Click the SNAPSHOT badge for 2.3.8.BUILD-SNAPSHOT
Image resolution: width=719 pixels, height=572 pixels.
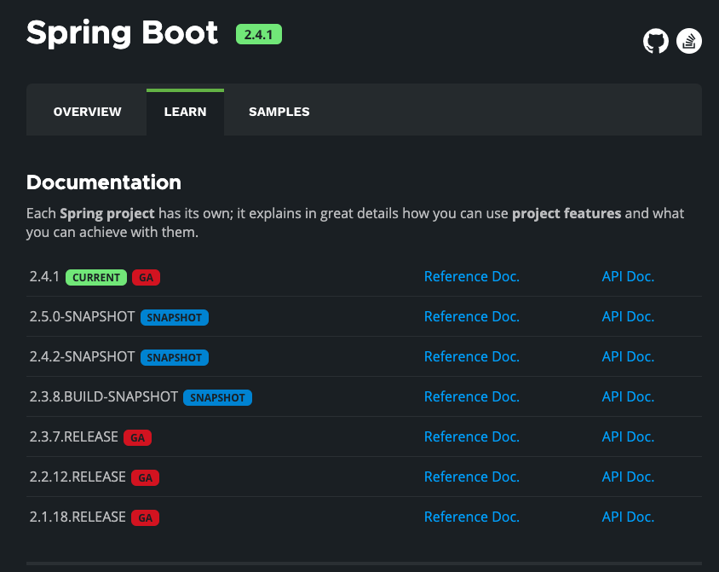[217, 398]
